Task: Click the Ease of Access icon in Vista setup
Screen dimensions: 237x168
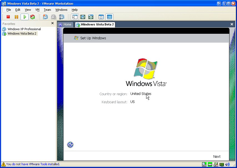Action: point(70,145)
